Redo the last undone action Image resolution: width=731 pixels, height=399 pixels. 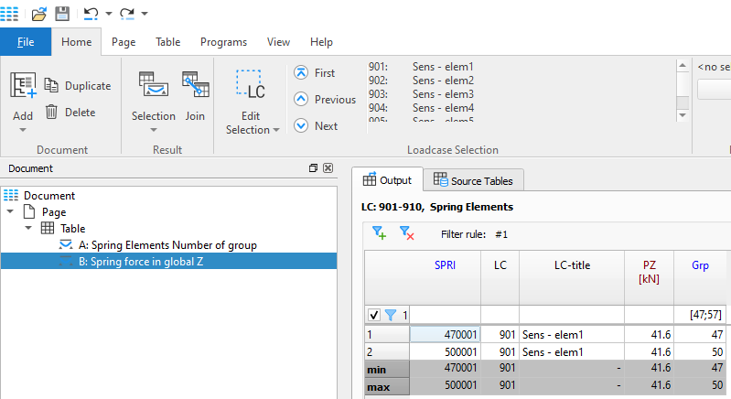tap(127, 14)
